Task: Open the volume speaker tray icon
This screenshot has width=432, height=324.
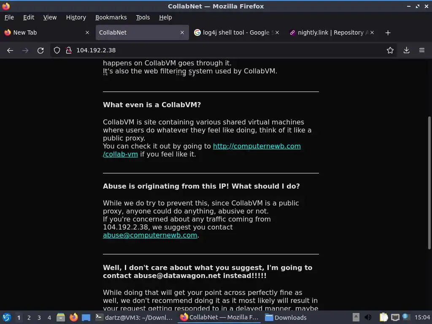Action: coord(368,317)
